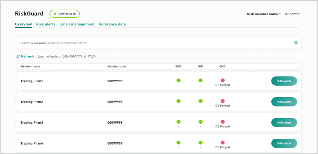
Task: Click the Member name column header
Action: (30, 66)
